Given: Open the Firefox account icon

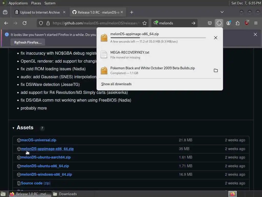Looking at the screenshot, I should (x=228, y=23).
